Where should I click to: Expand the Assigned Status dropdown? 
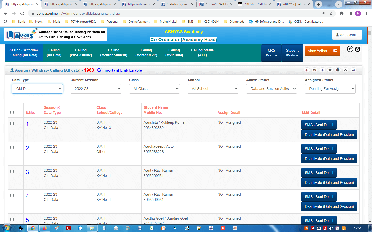coord(330,89)
